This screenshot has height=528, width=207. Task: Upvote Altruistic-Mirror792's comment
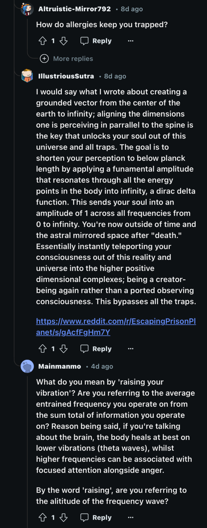tap(43, 41)
